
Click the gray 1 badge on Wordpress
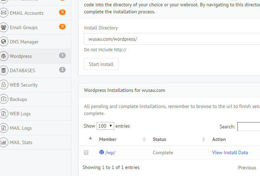(62, 55)
